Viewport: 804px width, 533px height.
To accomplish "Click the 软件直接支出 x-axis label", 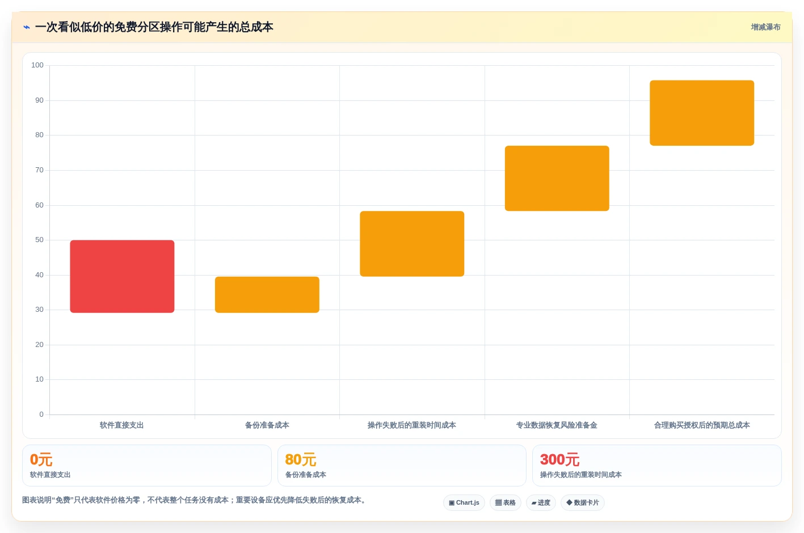I will coord(122,425).
